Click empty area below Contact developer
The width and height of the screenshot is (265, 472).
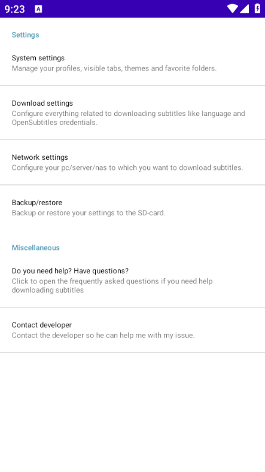coord(133,412)
